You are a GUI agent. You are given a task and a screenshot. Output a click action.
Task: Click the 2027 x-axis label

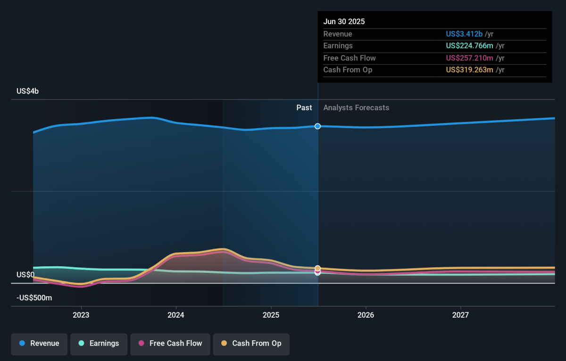[x=460, y=315]
